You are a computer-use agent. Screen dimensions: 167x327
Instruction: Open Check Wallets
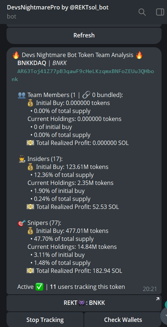(123, 320)
